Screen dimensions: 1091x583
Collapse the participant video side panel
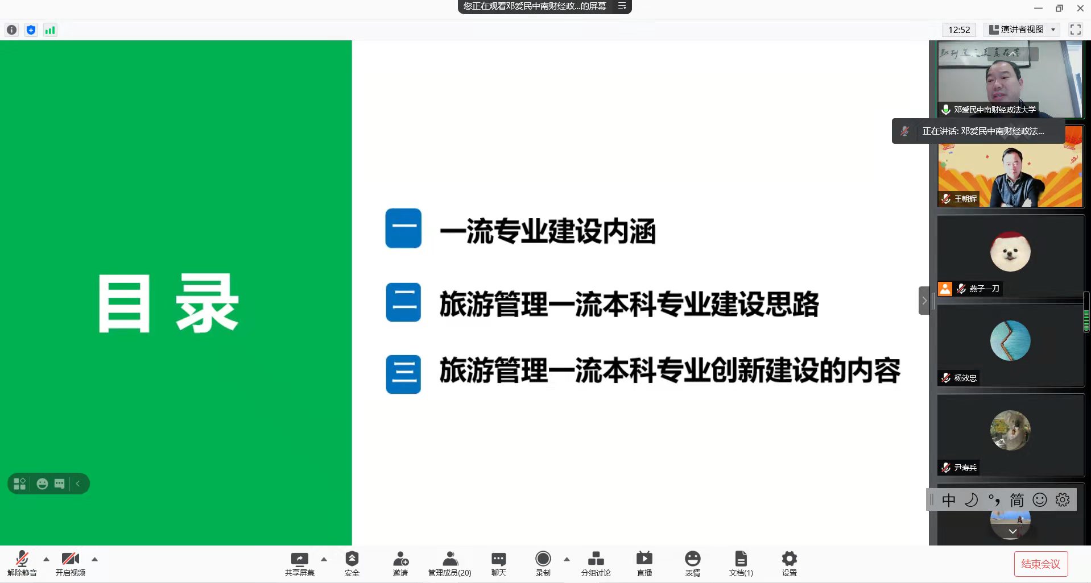[x=924, y=301]
